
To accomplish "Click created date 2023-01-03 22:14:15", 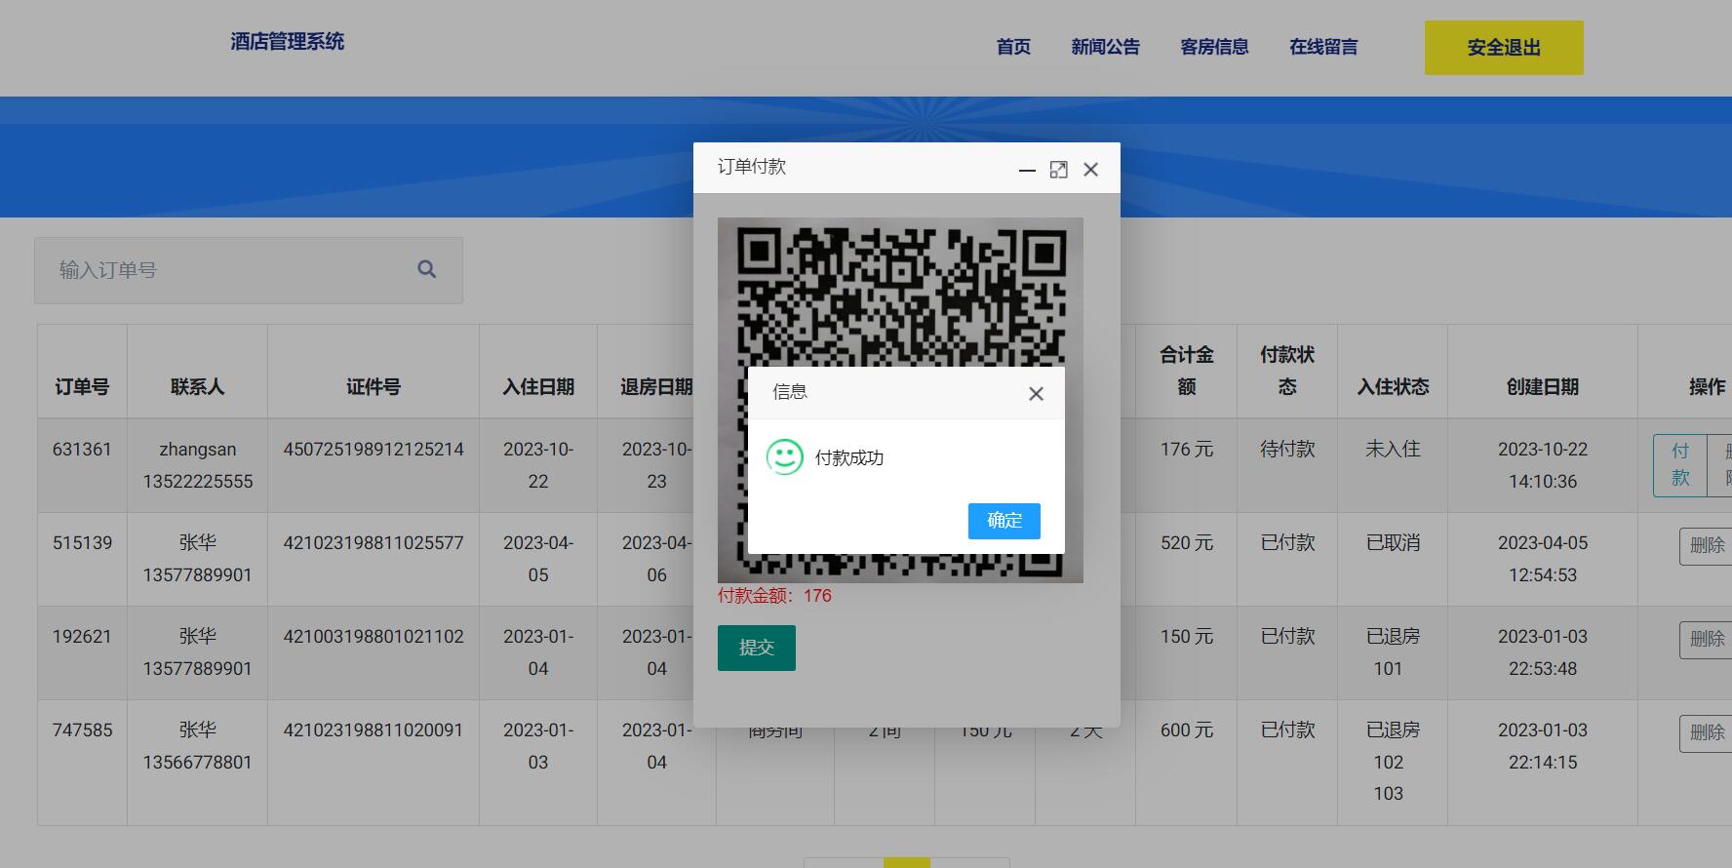I will pyautogui.click(x=1543, y=746).
